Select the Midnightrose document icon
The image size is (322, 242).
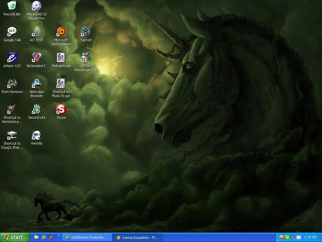pyautogui.click(x=61, y=58)
